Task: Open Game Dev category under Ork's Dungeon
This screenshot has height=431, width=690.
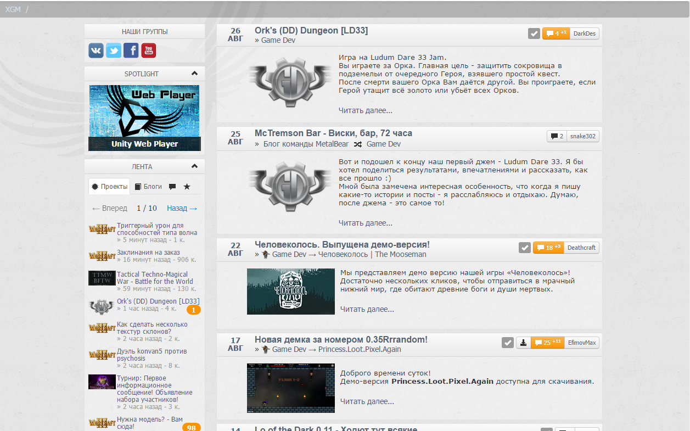Action: 278,40
